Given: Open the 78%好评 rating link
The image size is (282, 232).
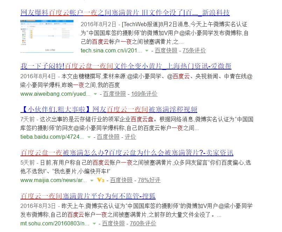Looking at the screenshot, I should coord(149,180).
